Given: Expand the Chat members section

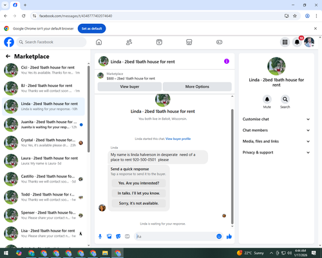Looking at the screenshot, I should (x=276, y=130).
